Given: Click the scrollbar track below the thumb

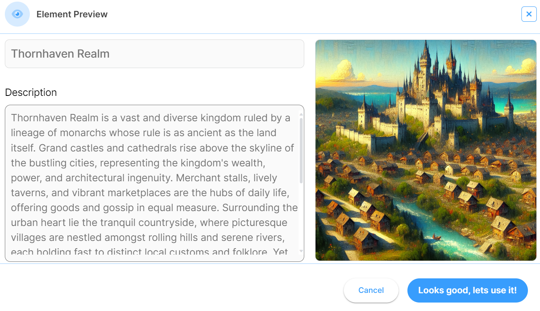Looking at the screenshot, I should click(301, 218).
